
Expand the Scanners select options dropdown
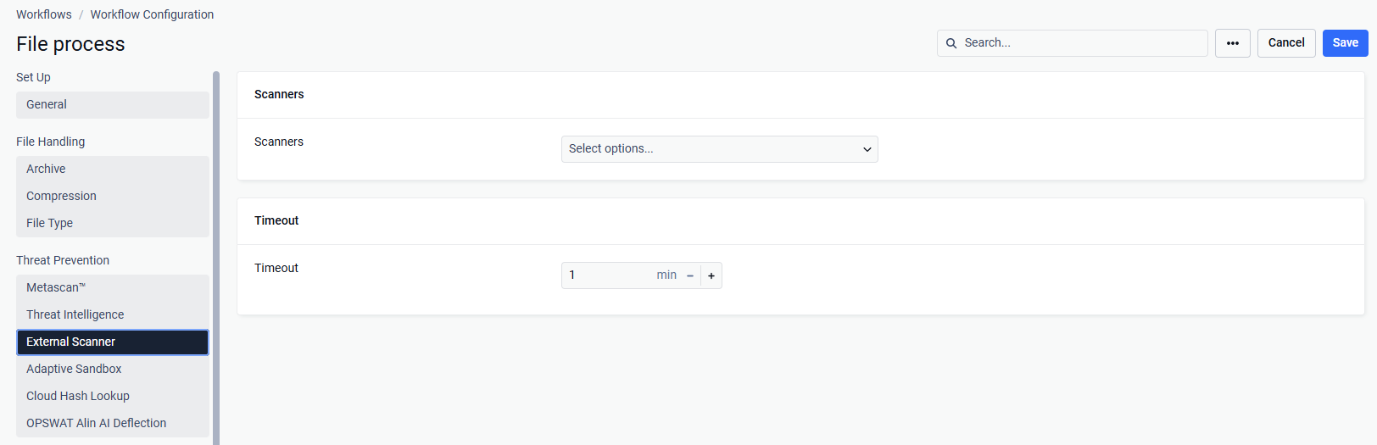pyautogui.click(x=720, y=149)
